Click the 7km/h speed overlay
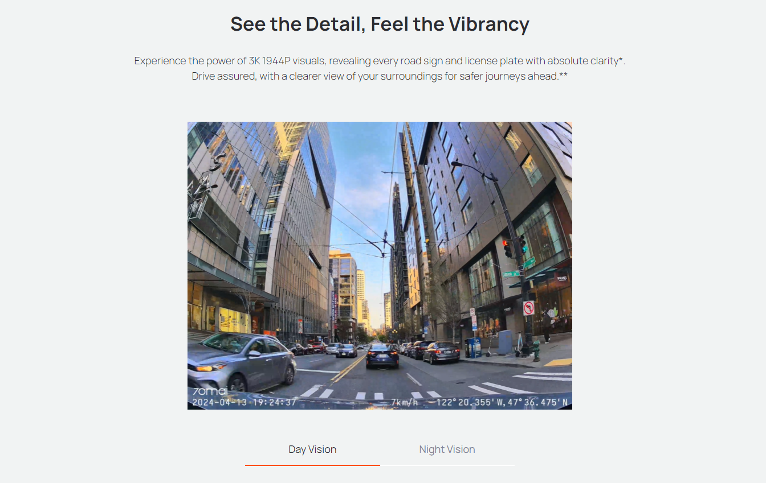This screenshot has width=766, height=483. point(405,402)
